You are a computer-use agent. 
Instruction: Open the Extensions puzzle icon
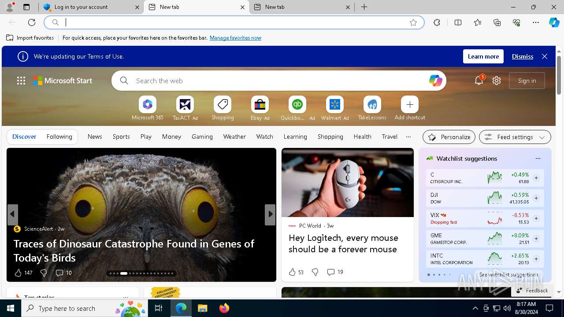point(437,22)
